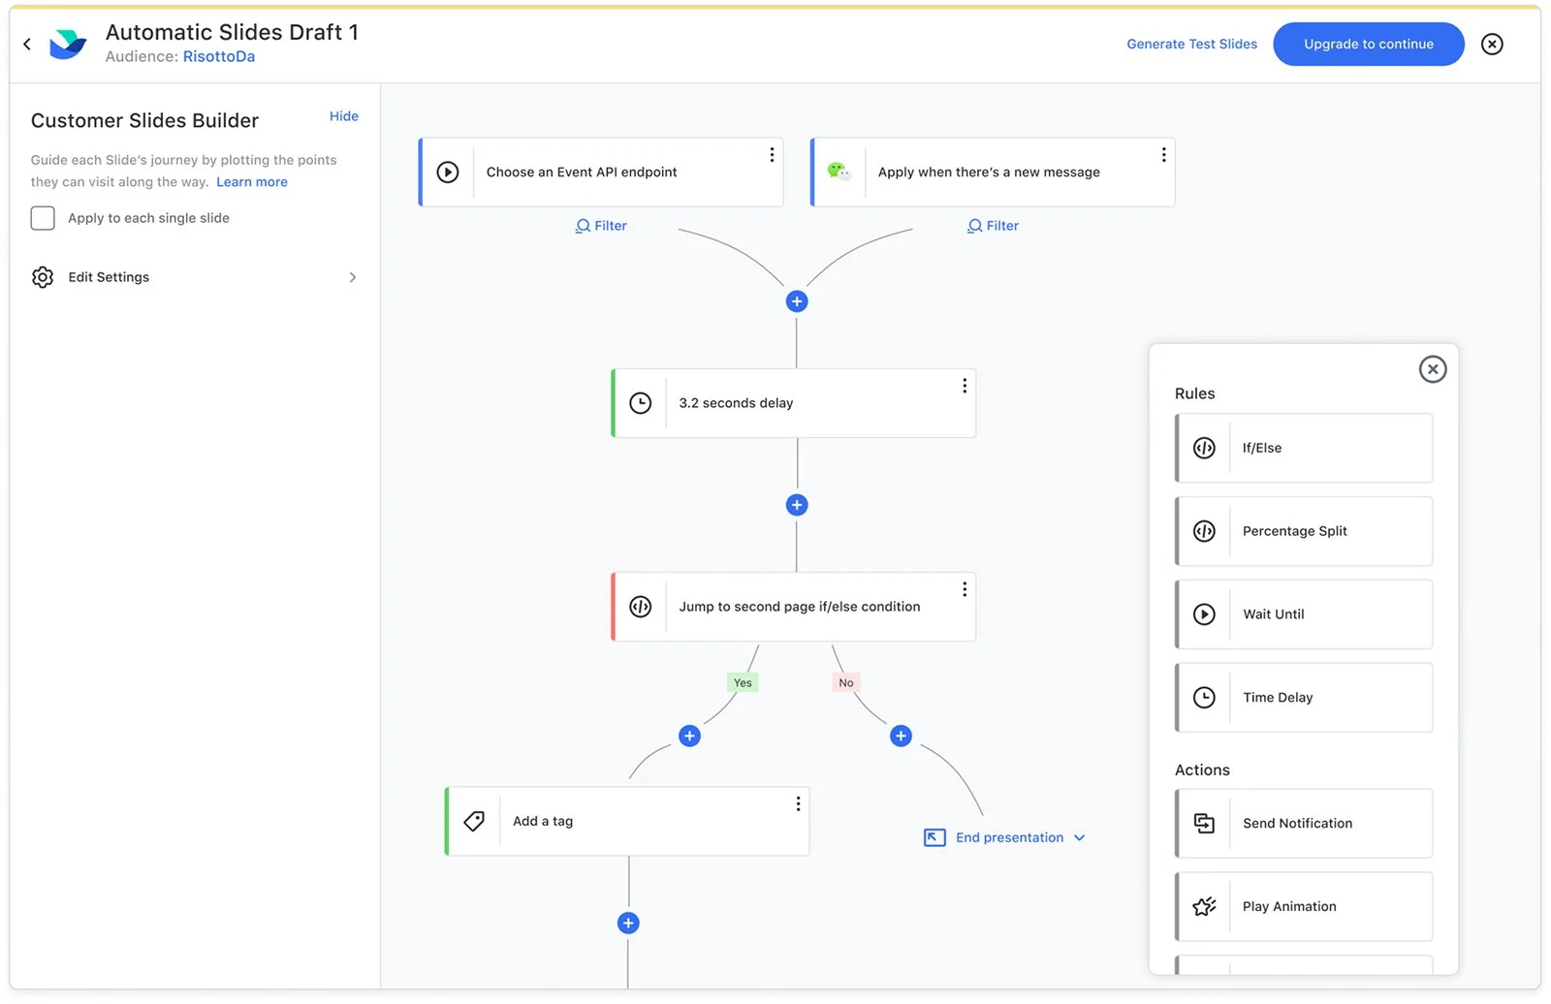Image resolution: width=1551 pixels, height=1004 pixels.
Task: Expand the Edit Settings chevron
Action: (352, 277)
